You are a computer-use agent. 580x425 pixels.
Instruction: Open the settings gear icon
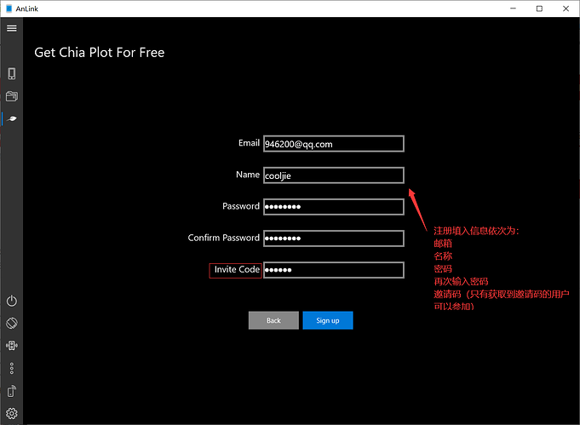click(11, 413)
